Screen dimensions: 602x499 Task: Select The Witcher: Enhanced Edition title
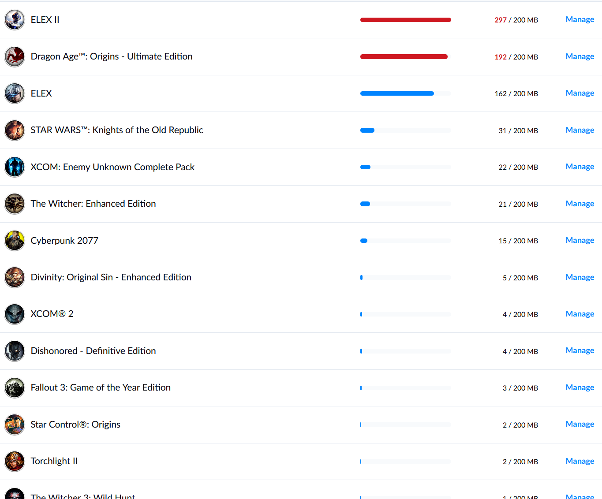point(93,204)
